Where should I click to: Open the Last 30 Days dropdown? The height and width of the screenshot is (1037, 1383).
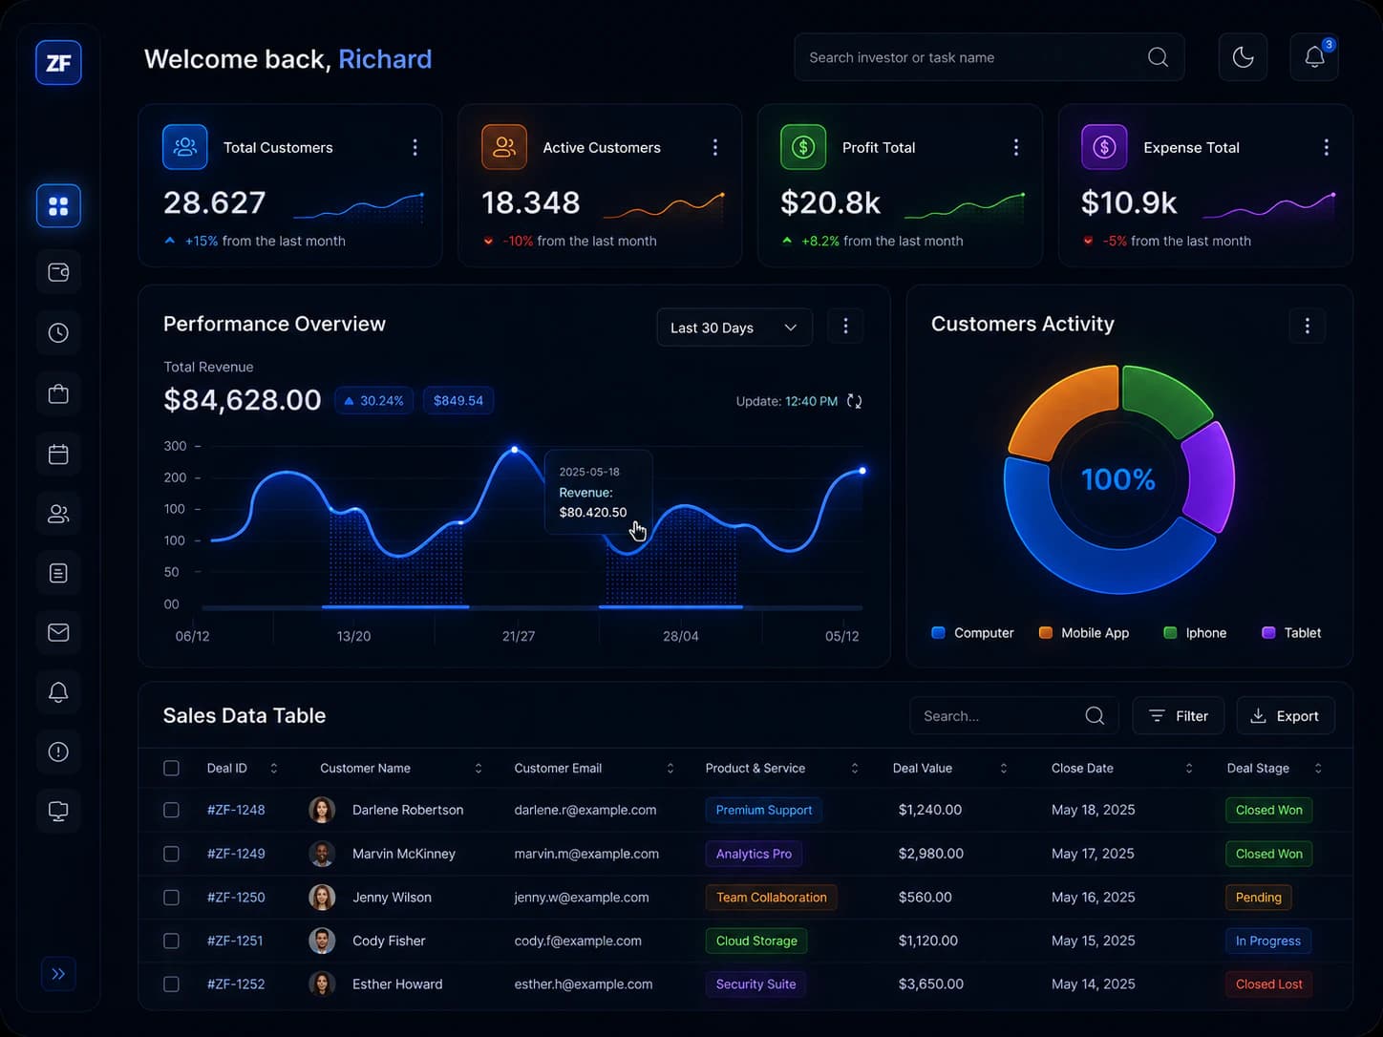tap(734, 328)
